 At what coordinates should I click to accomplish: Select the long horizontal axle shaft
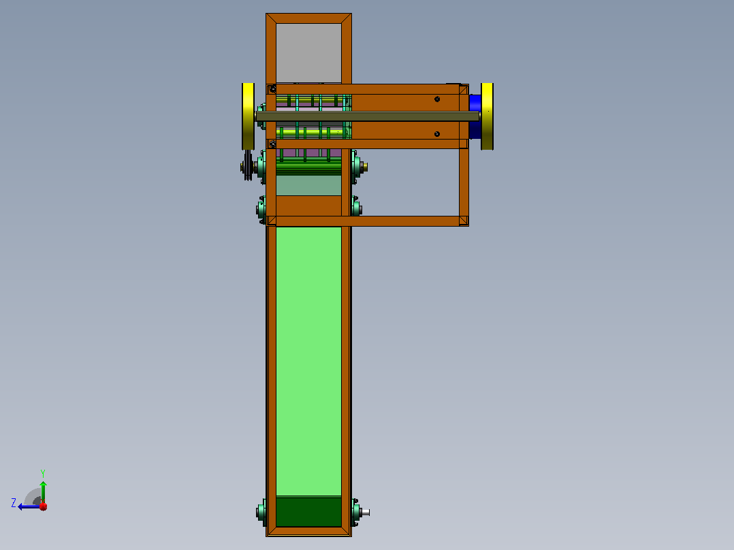pos(368,116)
